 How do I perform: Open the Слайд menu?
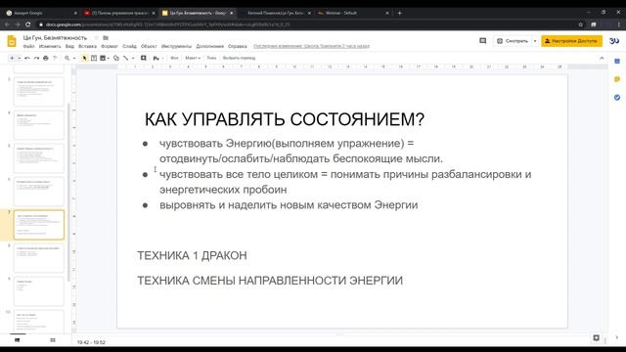tap(129, 46)
